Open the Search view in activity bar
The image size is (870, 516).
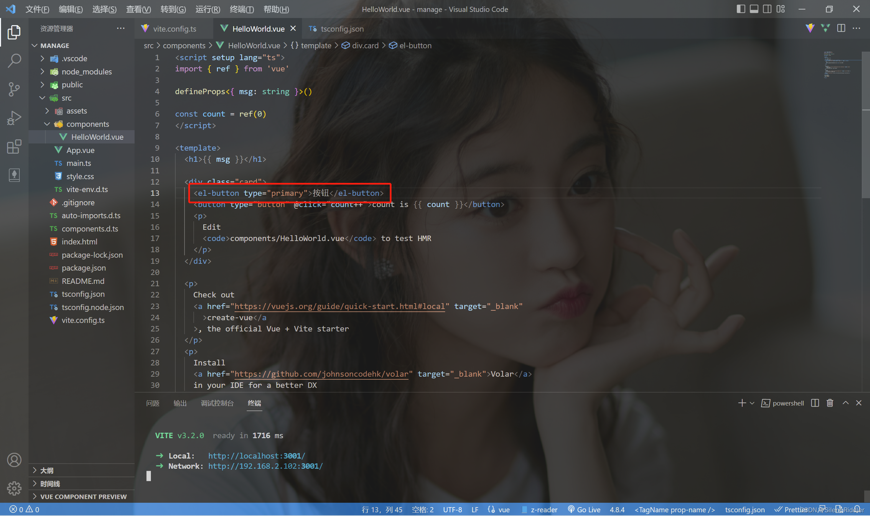pyautogui.click(x=14, y=61)
